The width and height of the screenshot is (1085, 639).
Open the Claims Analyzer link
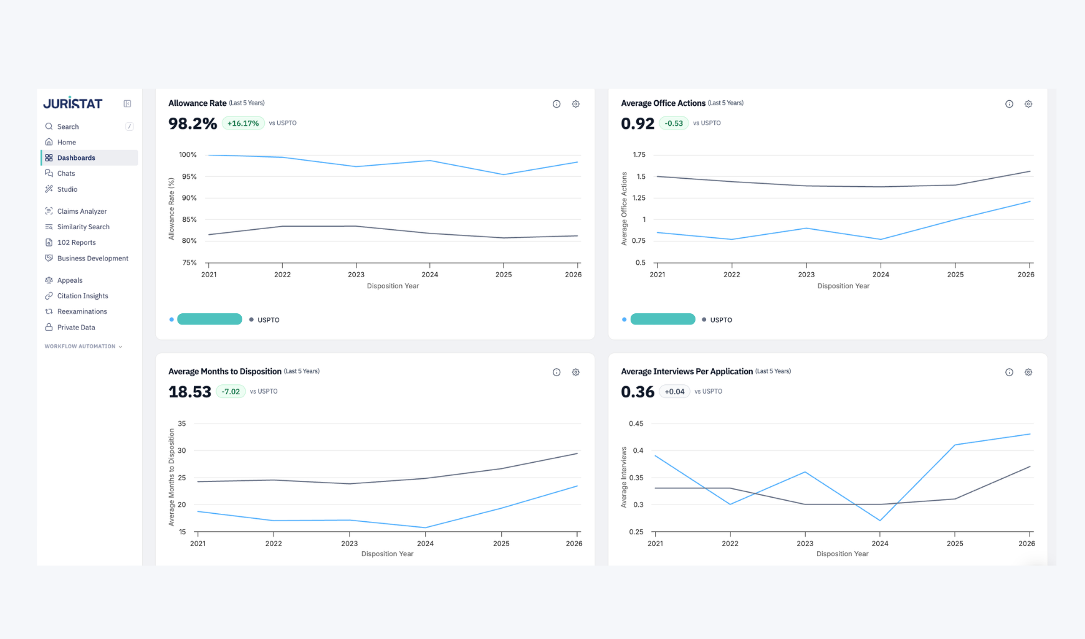89,211
